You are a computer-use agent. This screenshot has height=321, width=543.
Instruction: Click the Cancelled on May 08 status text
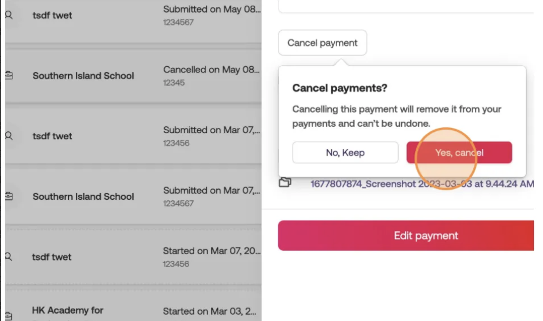point(211,70)
